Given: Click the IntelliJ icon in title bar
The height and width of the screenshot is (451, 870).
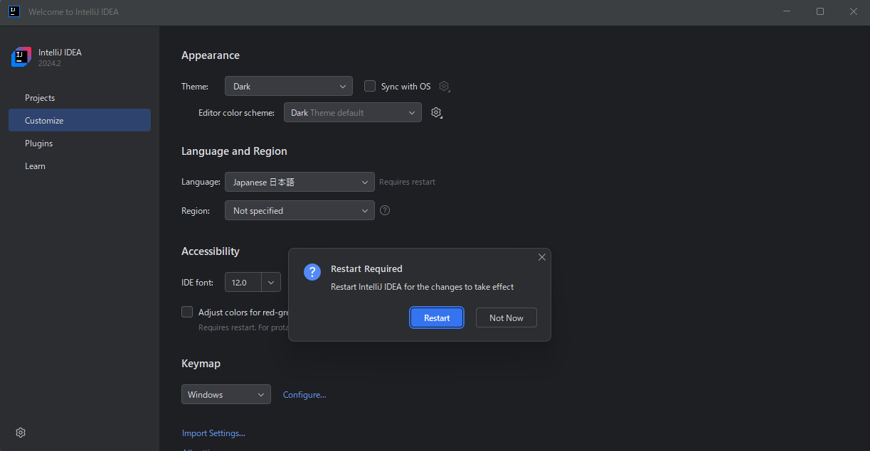Looking at the screenshot, I should tap(14, 11).
